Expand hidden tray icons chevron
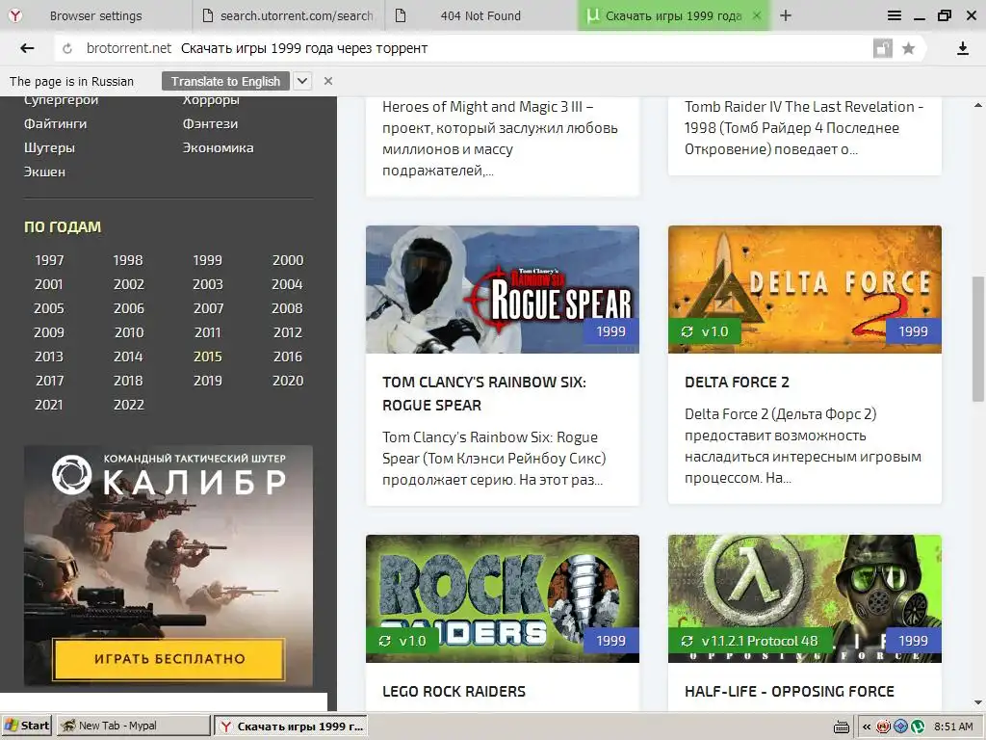The height and width of the screenshot is (740, 986). click(867, 727)
